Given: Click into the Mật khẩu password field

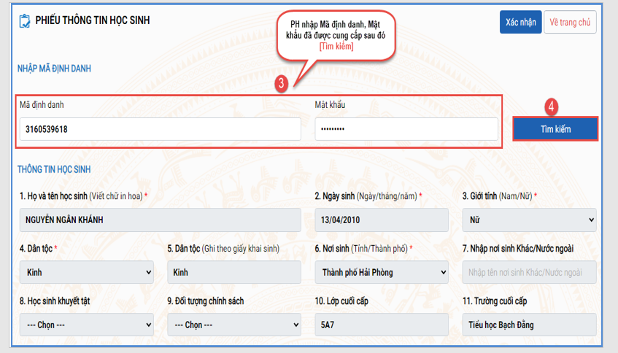Looking at the screenshot, I should [x=406, y=129].
